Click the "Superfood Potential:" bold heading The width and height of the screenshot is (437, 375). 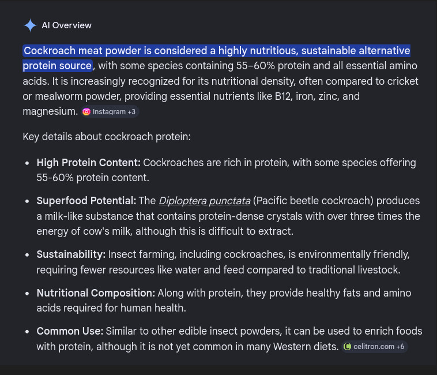(x=86, y=201)
